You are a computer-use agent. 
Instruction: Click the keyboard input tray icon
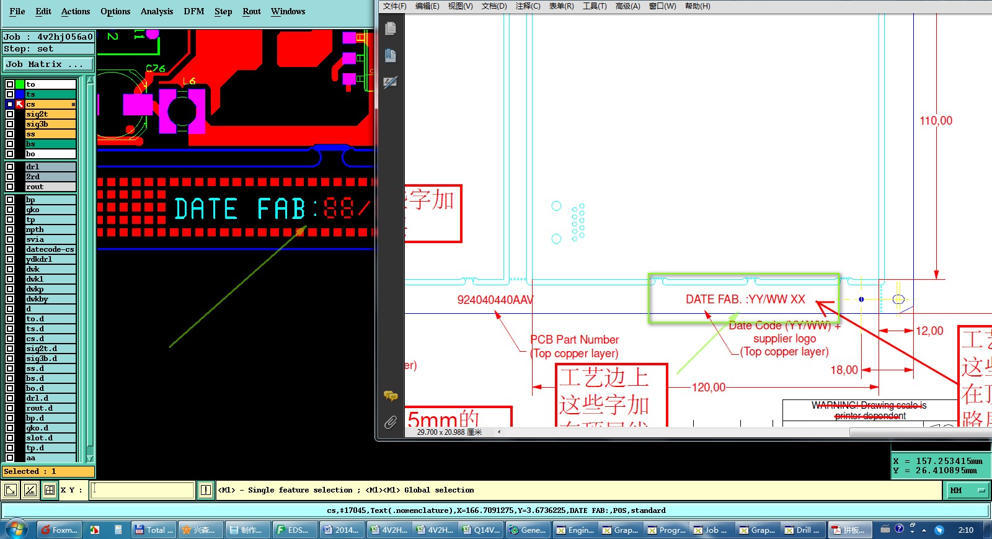point(885,529)
